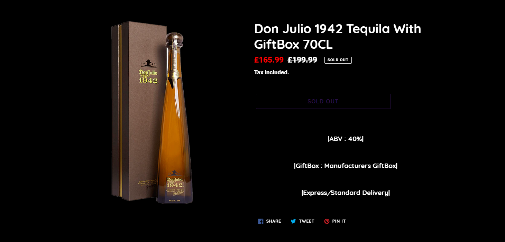
Task: Select the SHARE link text
Action: [274, 221]
